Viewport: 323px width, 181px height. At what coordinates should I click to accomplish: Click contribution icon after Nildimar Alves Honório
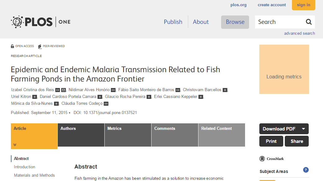pos(113,90)
